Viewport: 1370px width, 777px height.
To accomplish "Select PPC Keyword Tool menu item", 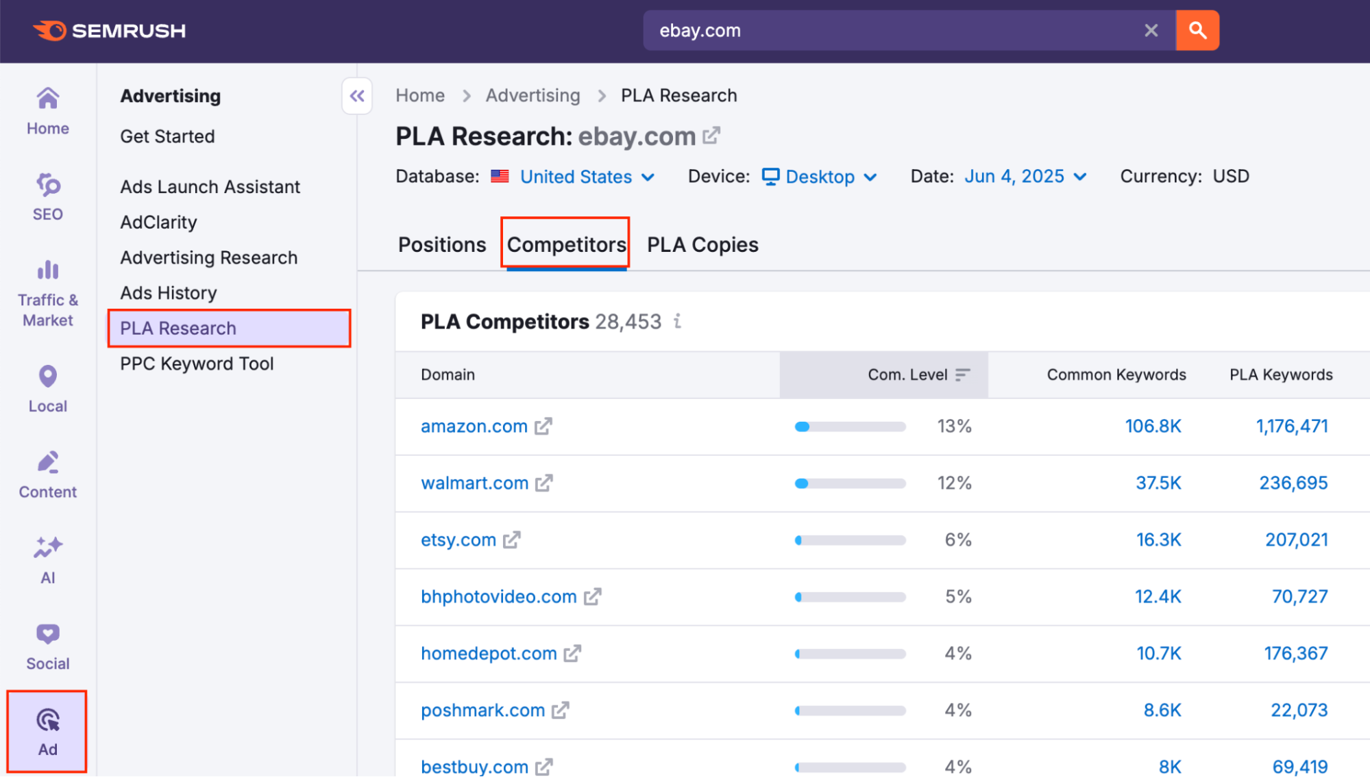I will pos(197,364).
